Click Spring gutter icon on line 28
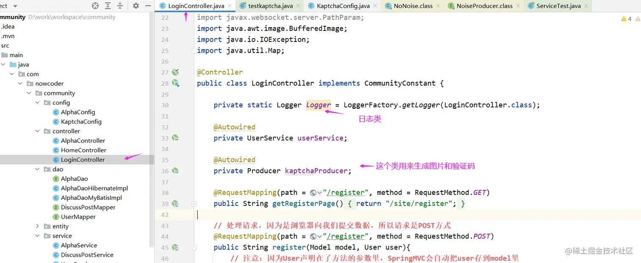 coord(175,83)
